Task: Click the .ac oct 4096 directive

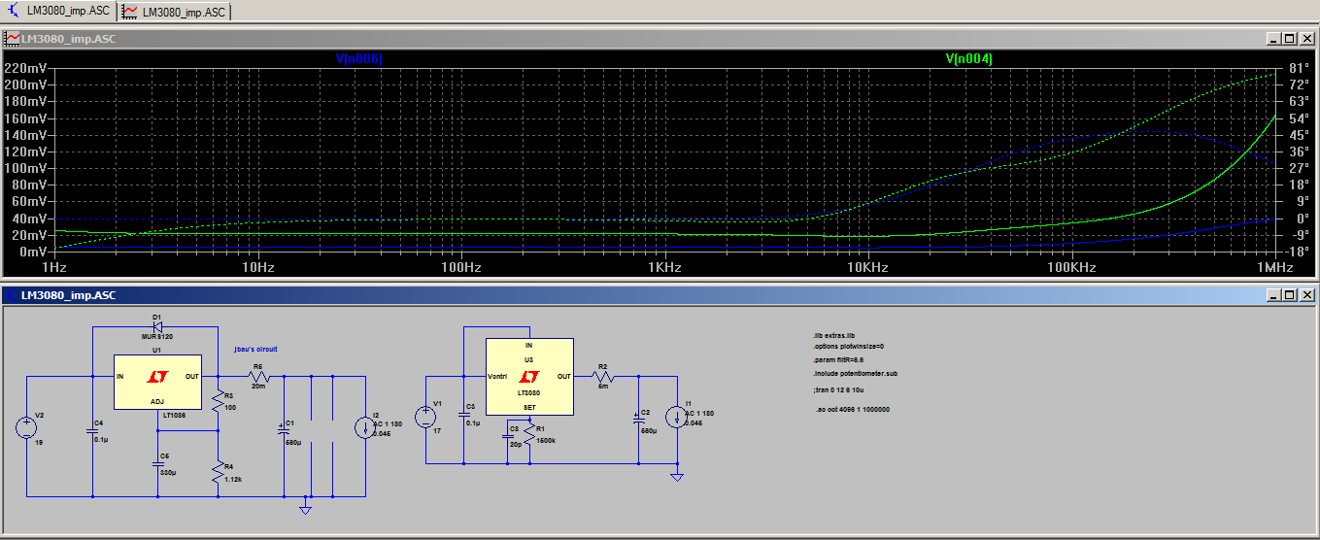Action: [854, 410]
